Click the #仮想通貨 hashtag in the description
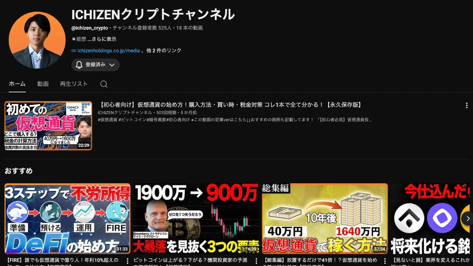The height and width of the screenshot is (266, 473). point(108,120)
